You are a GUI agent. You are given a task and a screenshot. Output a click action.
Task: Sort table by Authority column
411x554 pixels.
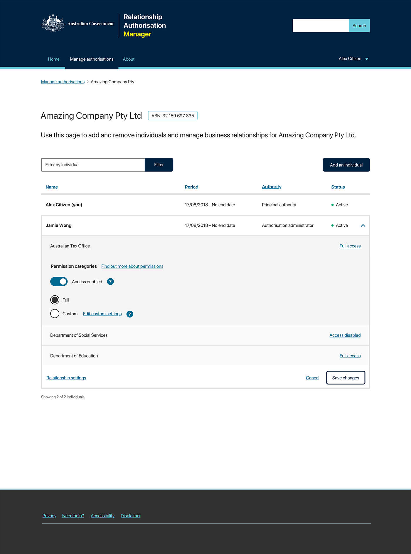click(x=272, y=187)
